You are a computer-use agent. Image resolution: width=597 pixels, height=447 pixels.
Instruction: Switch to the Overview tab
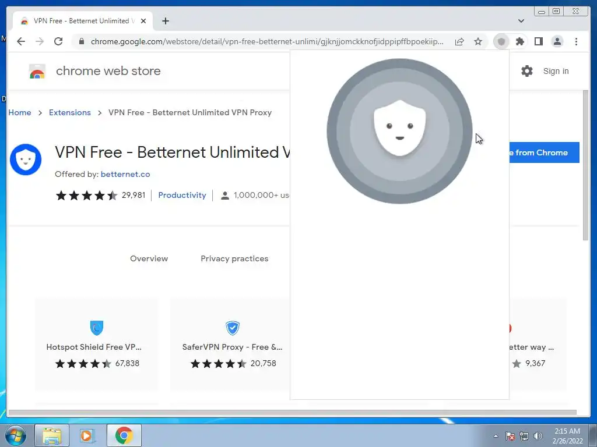149,258
